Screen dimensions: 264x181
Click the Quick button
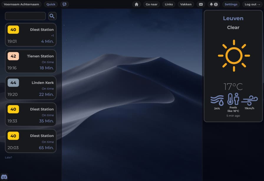(x=51, y=4)
